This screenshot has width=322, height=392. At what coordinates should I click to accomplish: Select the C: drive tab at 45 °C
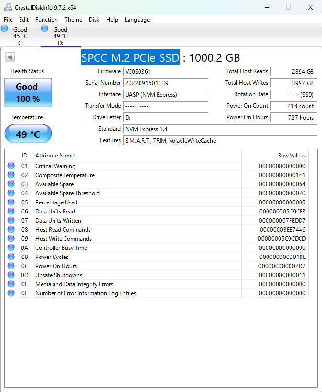[21, 36]
